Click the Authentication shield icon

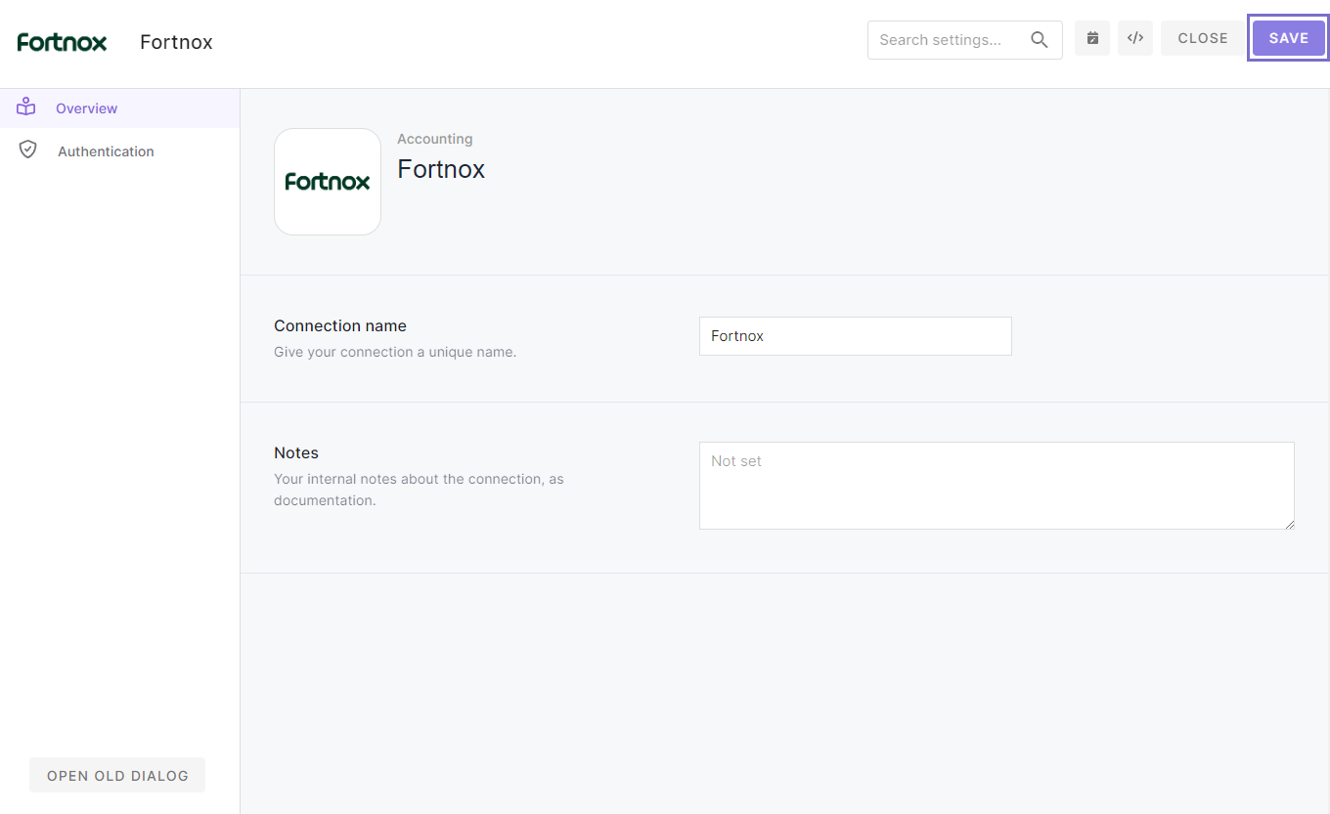pos(27,150)
